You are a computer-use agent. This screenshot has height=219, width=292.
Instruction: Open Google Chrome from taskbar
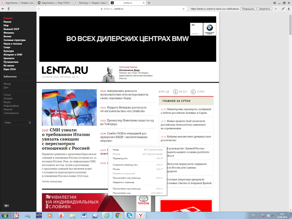click(x=118, y=215)
